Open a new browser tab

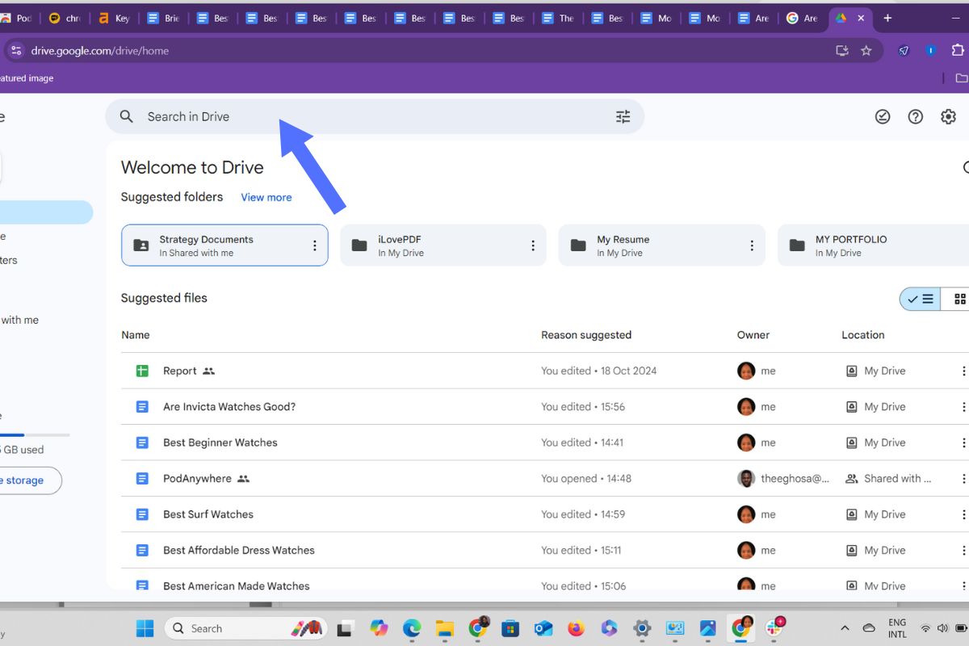pyautogui.click(x=887, y=18)
